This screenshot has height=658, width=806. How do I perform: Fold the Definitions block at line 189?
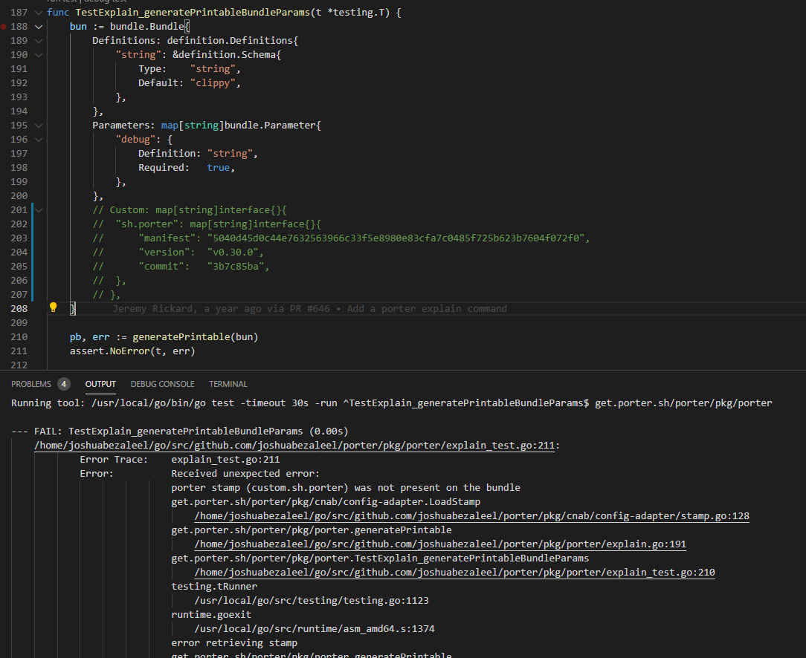point(39,41)
